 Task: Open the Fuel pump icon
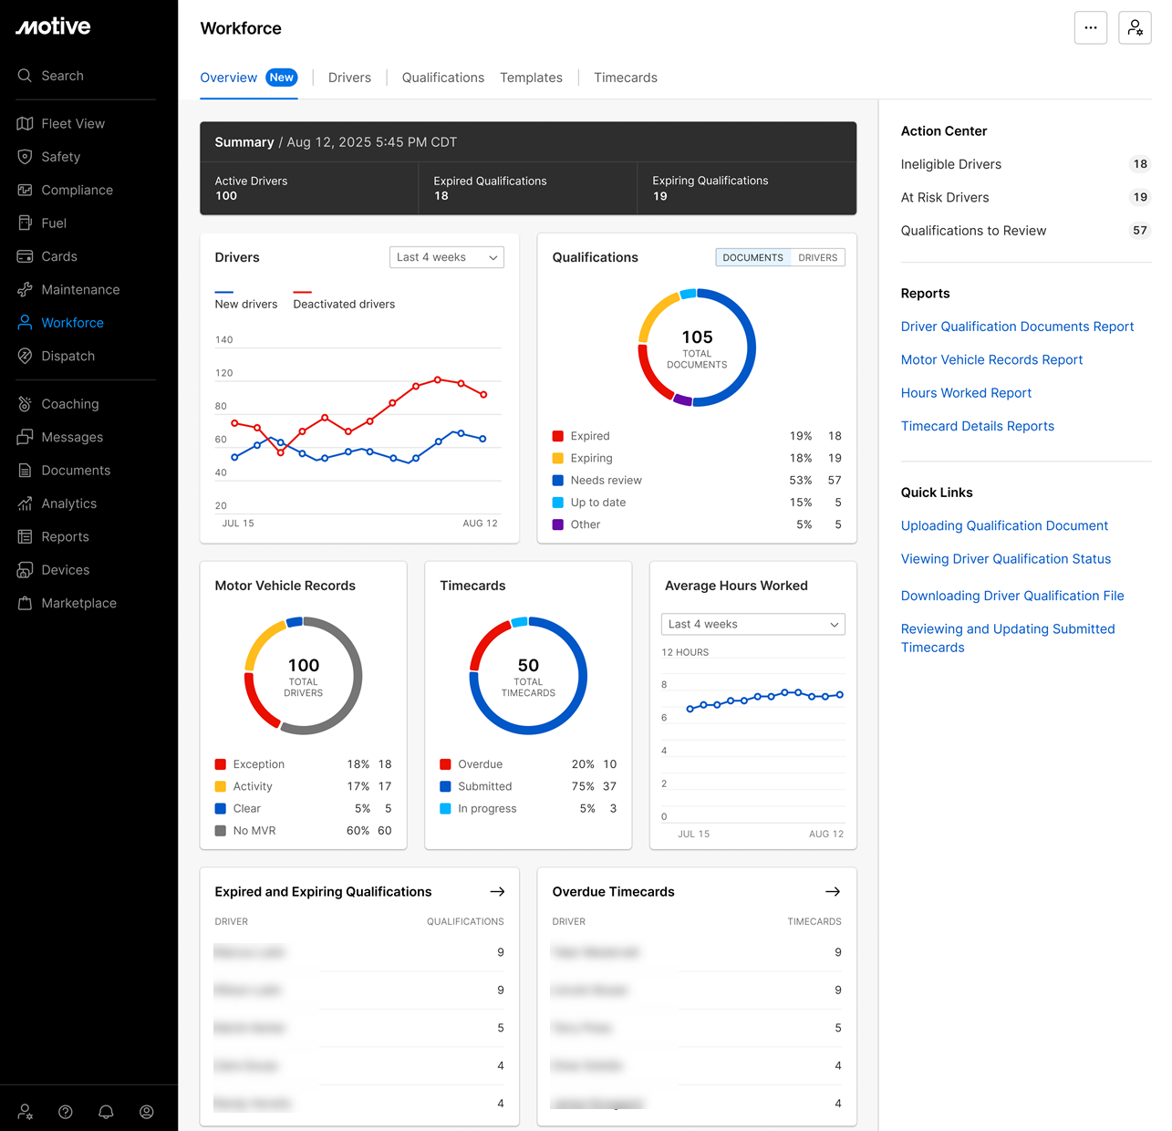tap(25, 223)
